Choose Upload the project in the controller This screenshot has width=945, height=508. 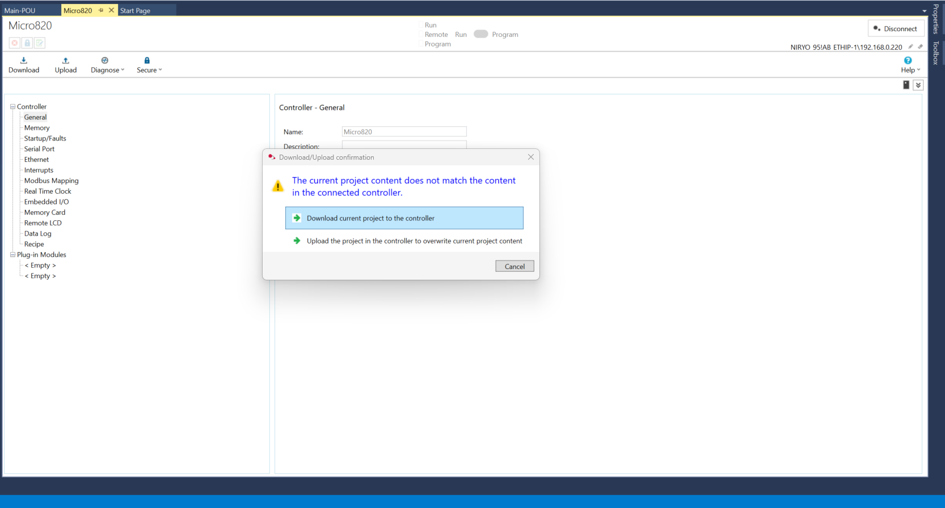414,241
